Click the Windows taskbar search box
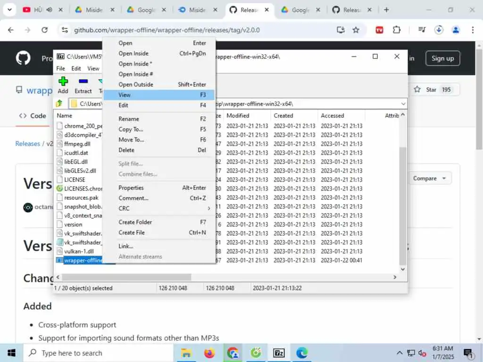Viewport: 483px width, 362px height. click(x=99, y=353)
